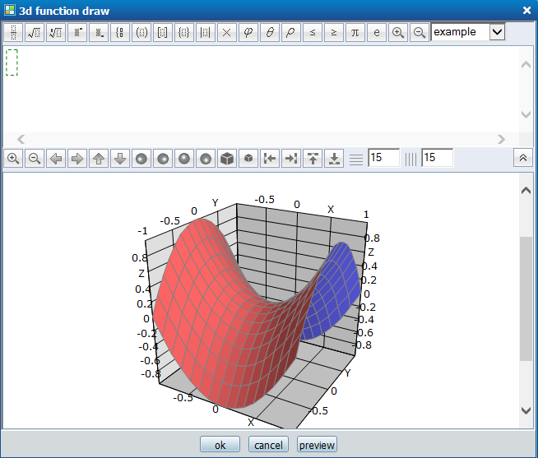The height and width of the screenshot is (458, 538).
Task: Insert the multiplication cross symbol
Action: click(x=227, y=33)
